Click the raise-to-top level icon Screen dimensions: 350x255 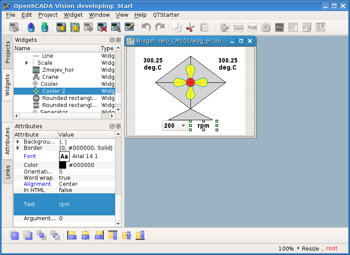pos(15,235)
